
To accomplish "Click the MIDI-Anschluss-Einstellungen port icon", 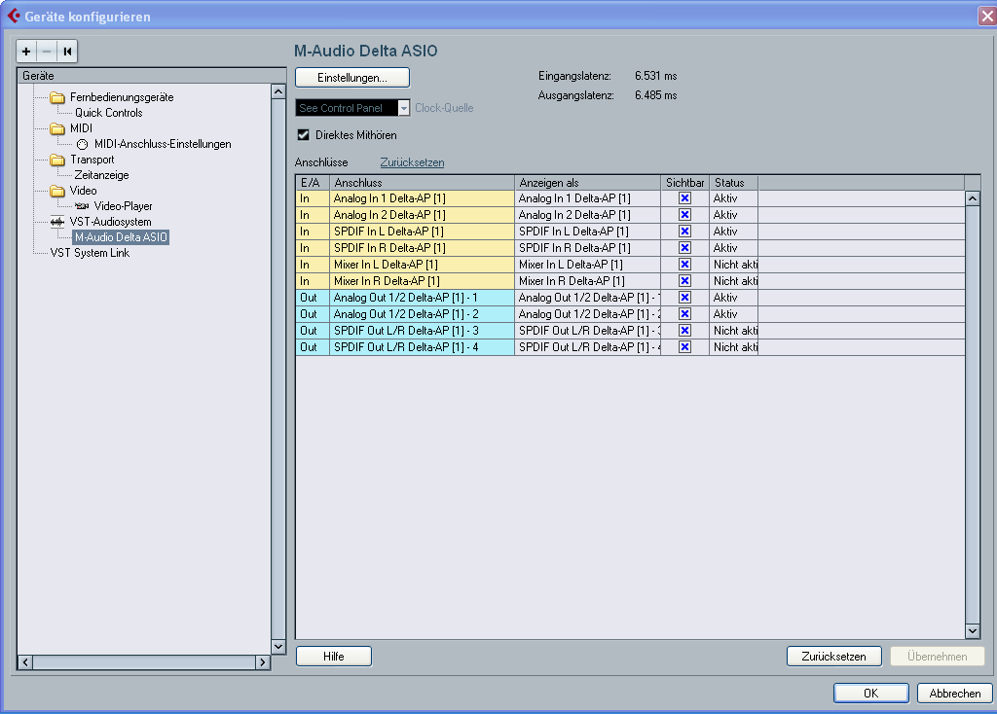I will click(x=82, y=144).
